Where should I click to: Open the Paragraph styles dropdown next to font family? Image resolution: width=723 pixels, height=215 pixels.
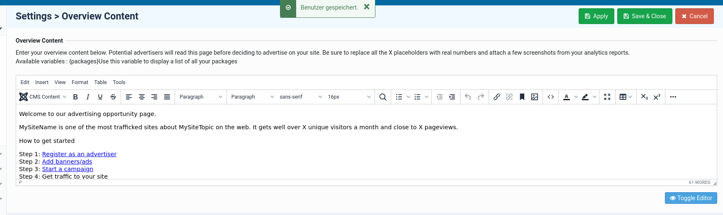253,97
